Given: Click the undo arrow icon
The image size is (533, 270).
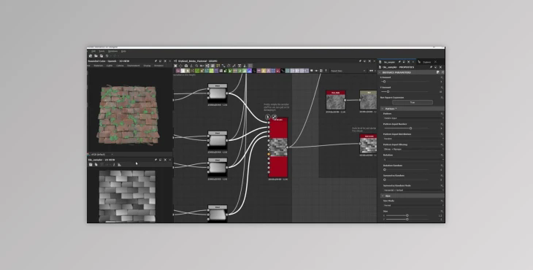Looking at the screenshot, I should 107,56.
